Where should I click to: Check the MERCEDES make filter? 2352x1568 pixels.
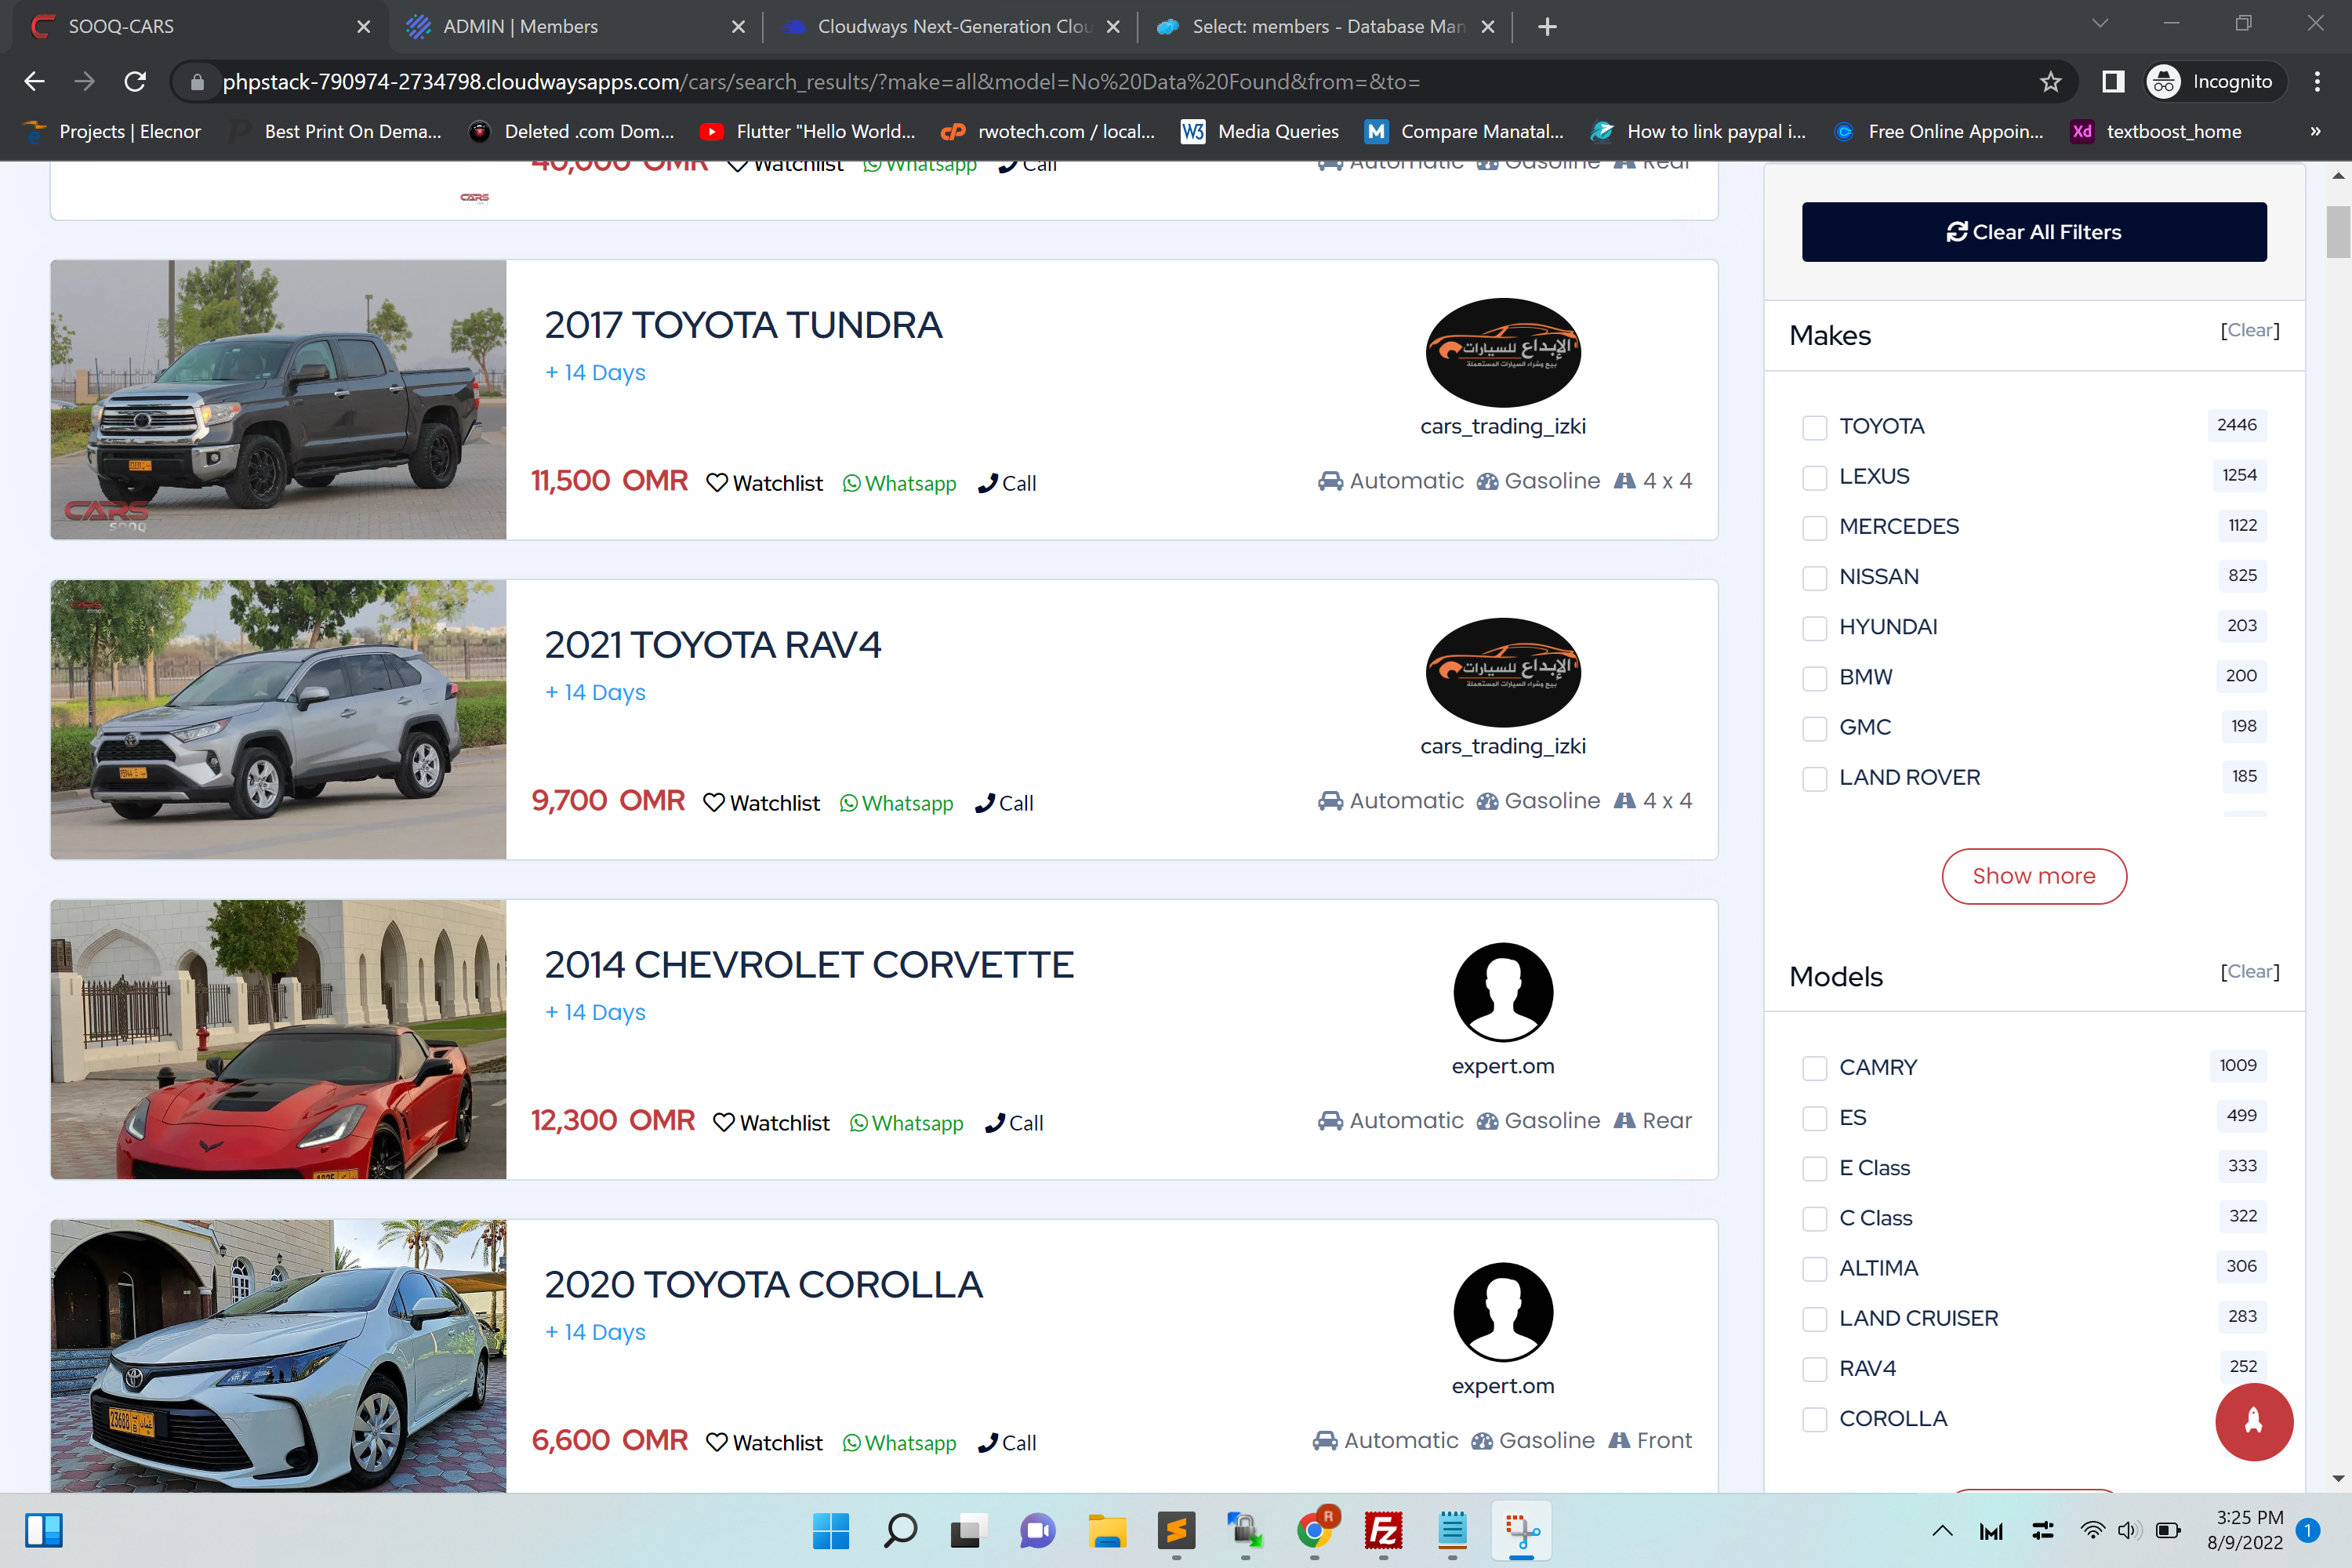(x=1814, y=527)
